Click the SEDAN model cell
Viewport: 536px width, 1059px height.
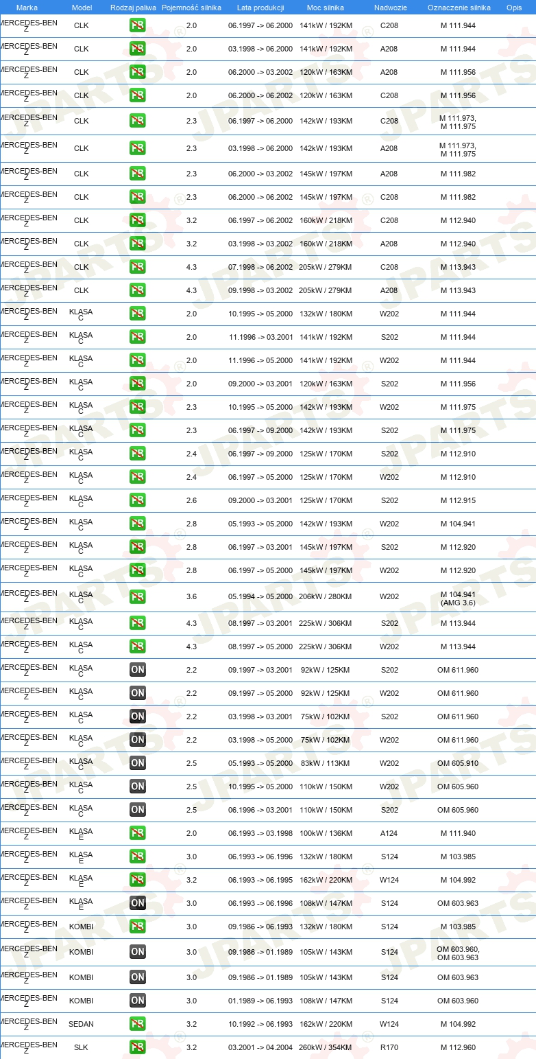pos(82,1024)
